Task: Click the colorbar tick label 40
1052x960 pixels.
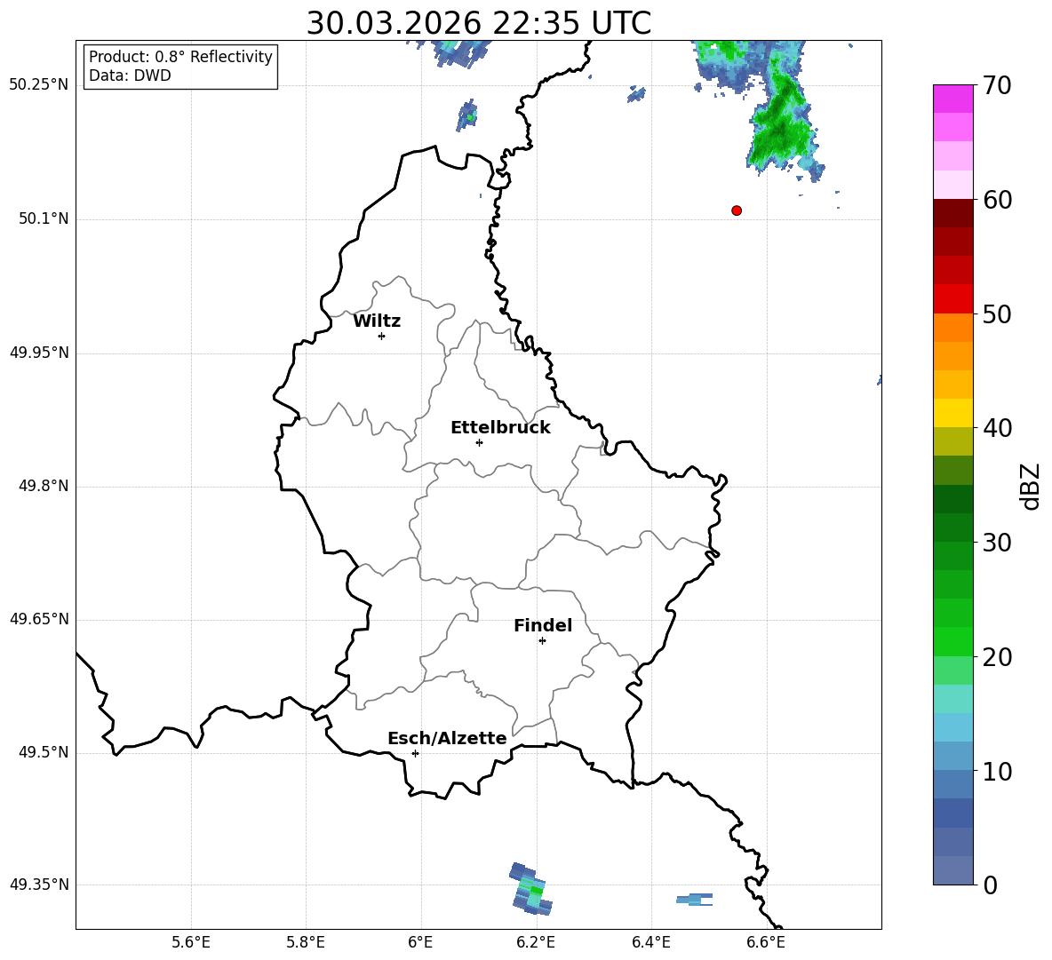Action: coord(997,428)
